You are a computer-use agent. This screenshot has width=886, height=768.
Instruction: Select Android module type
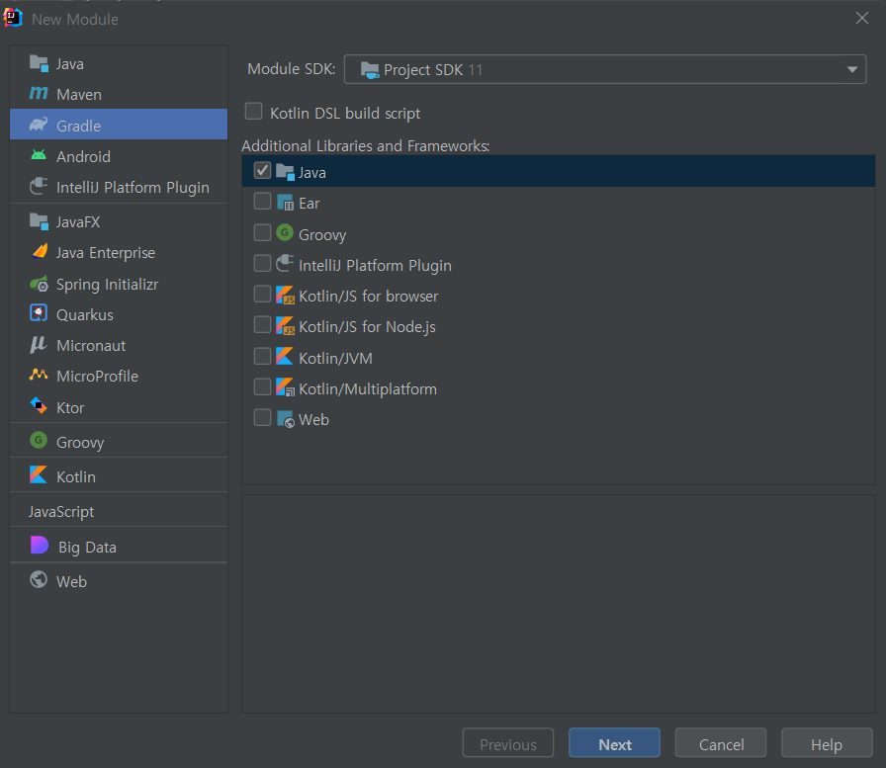119,156
